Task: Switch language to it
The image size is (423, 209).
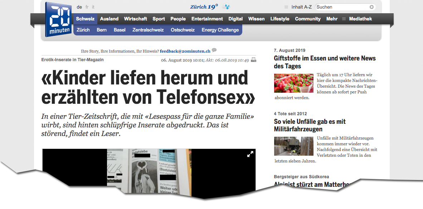Action: click(93, 7)
